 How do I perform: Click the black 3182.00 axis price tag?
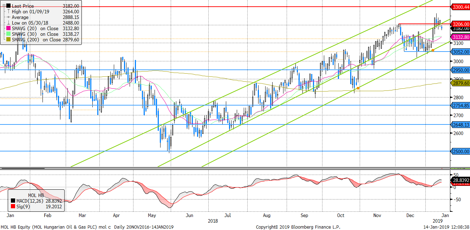point(460,28)
